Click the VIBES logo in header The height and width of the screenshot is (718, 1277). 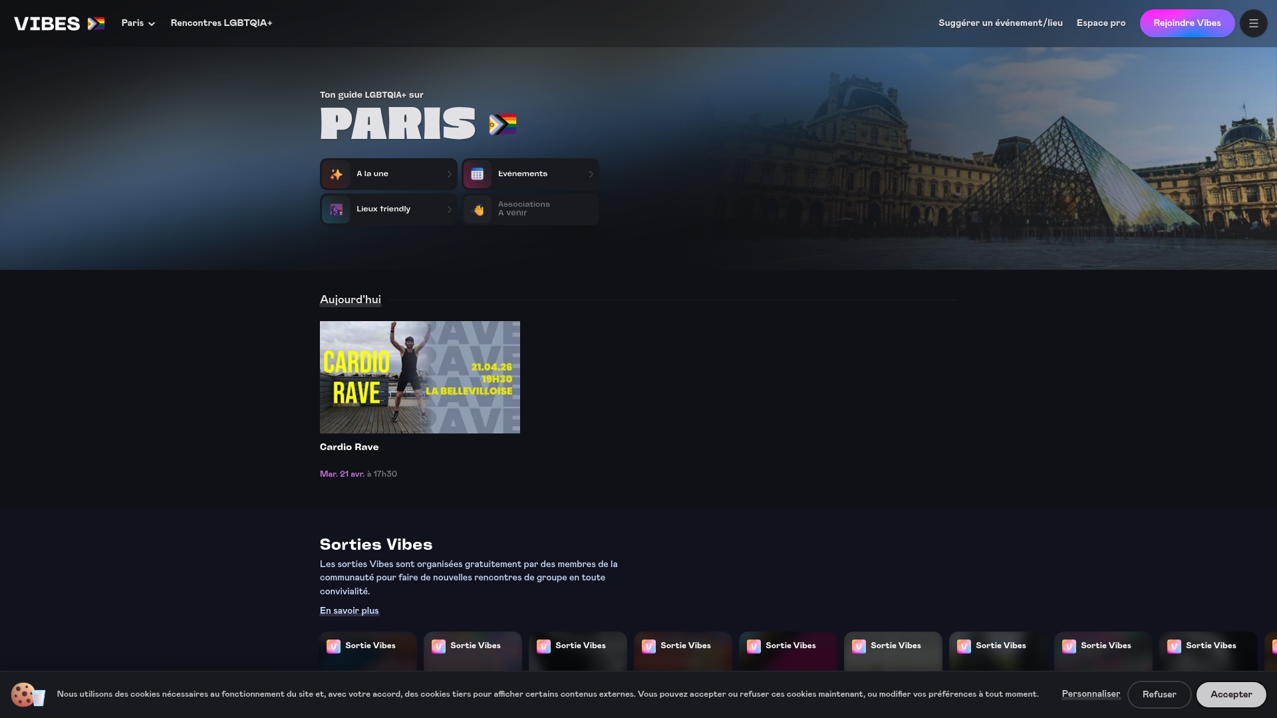[x=47, y=23]
